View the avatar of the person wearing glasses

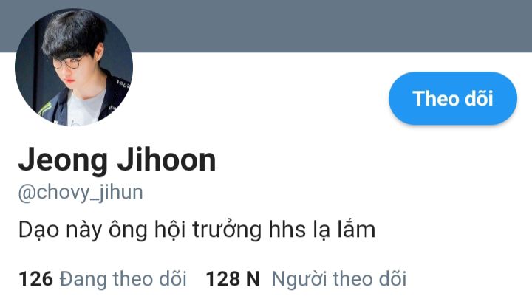pos(74,67)
